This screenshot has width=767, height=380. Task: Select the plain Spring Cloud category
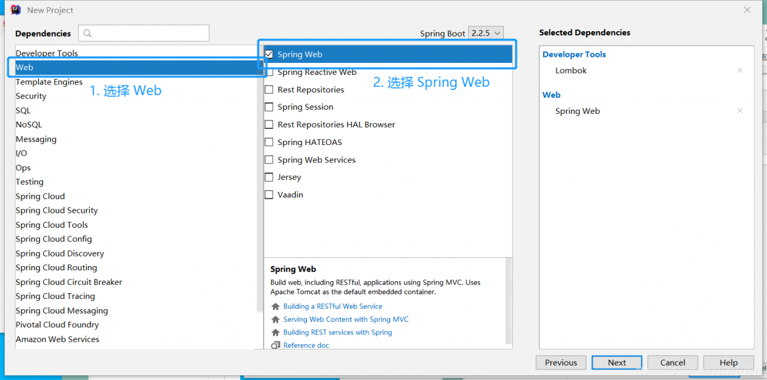pos(40,196)
